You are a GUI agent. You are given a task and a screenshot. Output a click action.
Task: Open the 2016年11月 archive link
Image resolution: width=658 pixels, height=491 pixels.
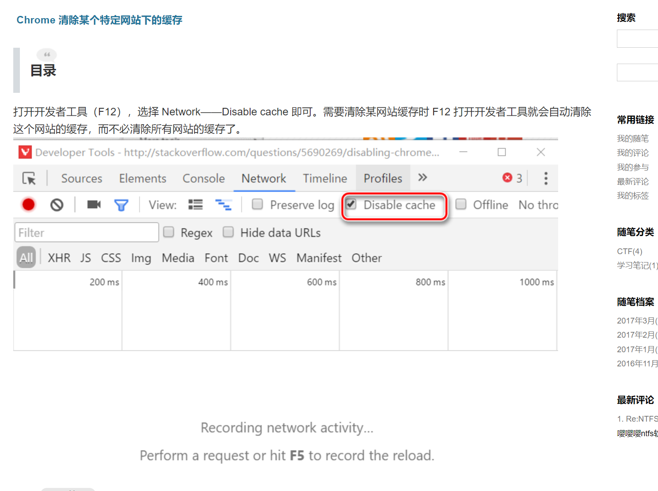point(637,364)
